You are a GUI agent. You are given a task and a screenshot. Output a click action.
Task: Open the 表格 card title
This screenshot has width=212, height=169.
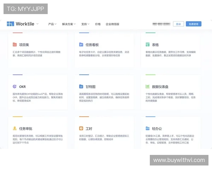click(x=155, y=45)
